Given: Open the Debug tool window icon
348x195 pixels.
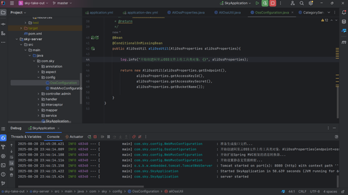Looking at the screenshot, I should [x=3, y=138].
